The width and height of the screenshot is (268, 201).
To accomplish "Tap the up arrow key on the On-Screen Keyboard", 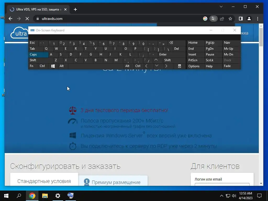I will (x=156, y=60).
